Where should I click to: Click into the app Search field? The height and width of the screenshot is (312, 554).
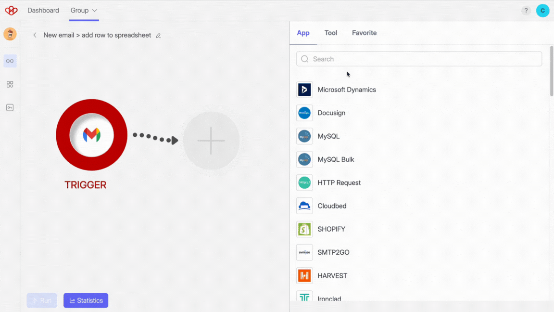(x=419, y=59)
